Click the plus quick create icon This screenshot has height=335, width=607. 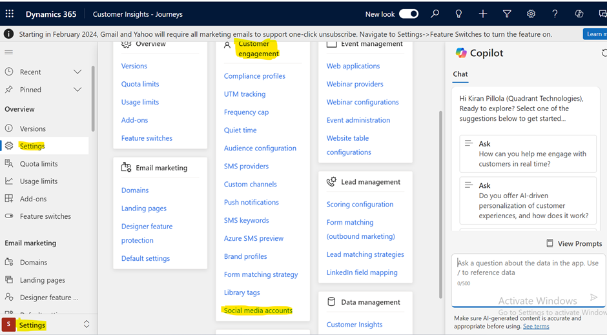click(483, 14)
